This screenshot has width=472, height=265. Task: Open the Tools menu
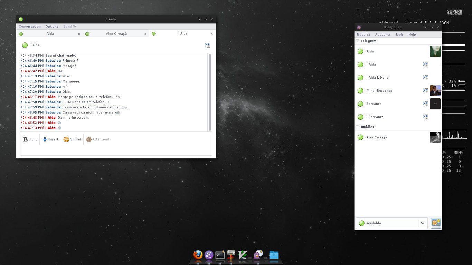(399, 35)
